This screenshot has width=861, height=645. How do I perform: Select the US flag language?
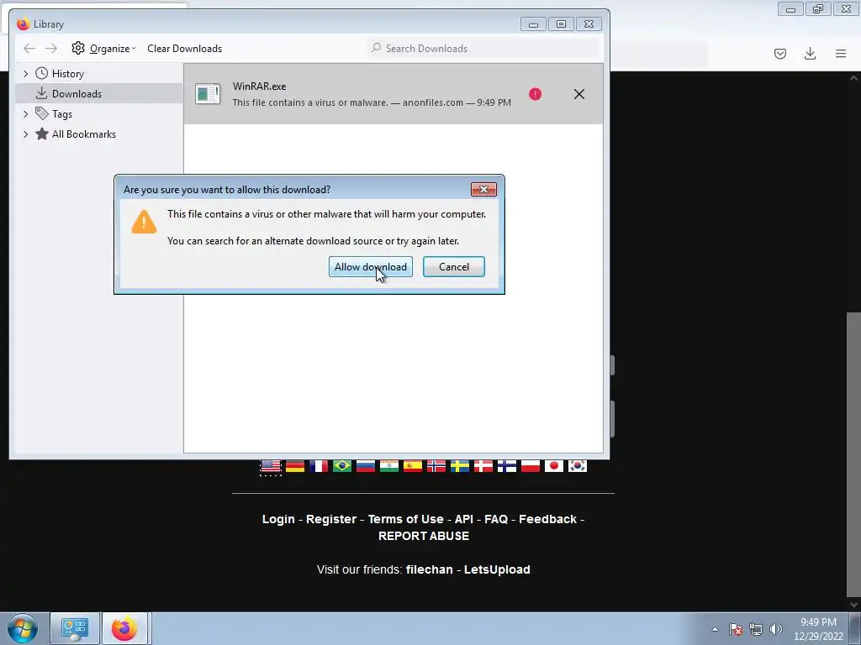(x=270, y=466)
